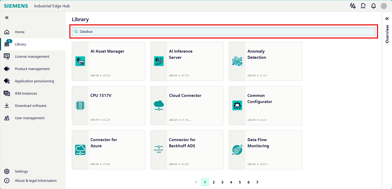392x189 pixels.
Task: Go to next page of library
Action: 257,182
